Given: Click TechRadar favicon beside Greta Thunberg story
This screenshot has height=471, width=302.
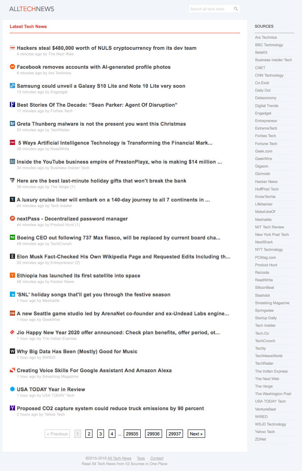Looking at the screenshot, I should [12, 123].
